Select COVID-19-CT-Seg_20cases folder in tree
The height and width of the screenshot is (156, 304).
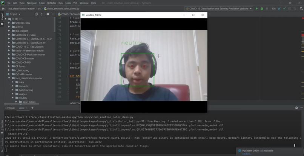click(29, 47)
